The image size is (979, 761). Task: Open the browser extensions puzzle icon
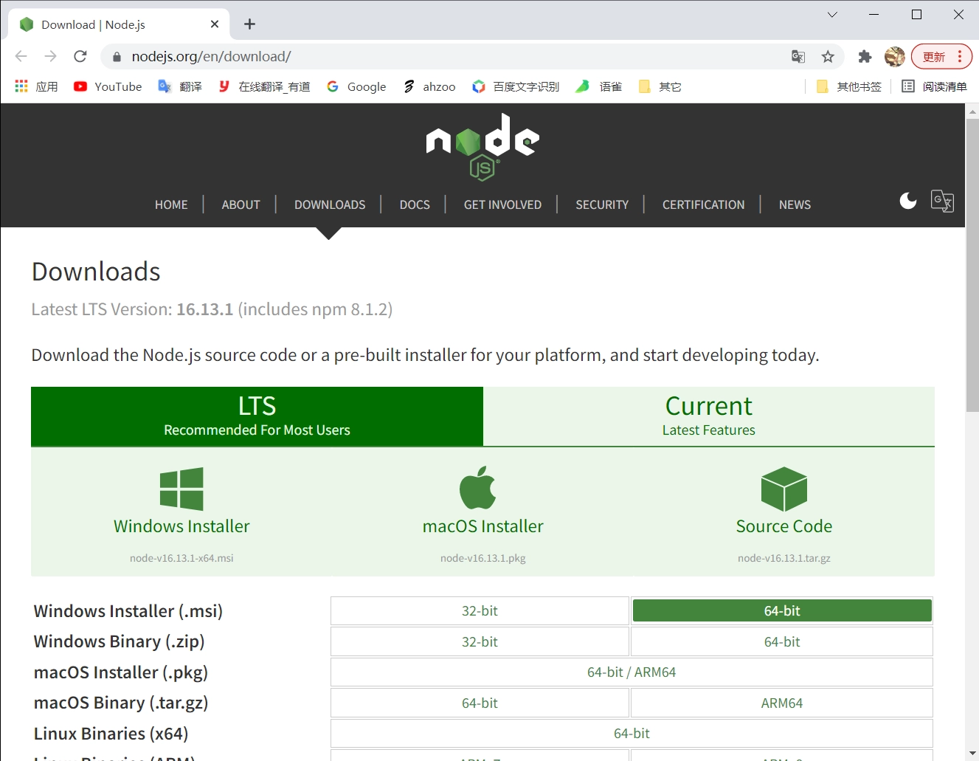click(x=865, y=57)
